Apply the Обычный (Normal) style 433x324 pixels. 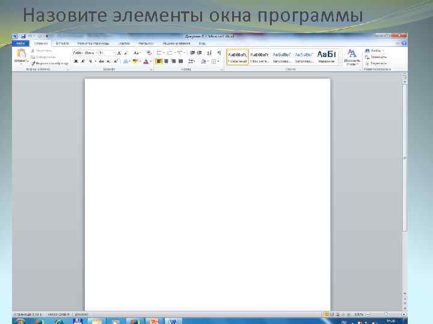[x=237, y=57]
